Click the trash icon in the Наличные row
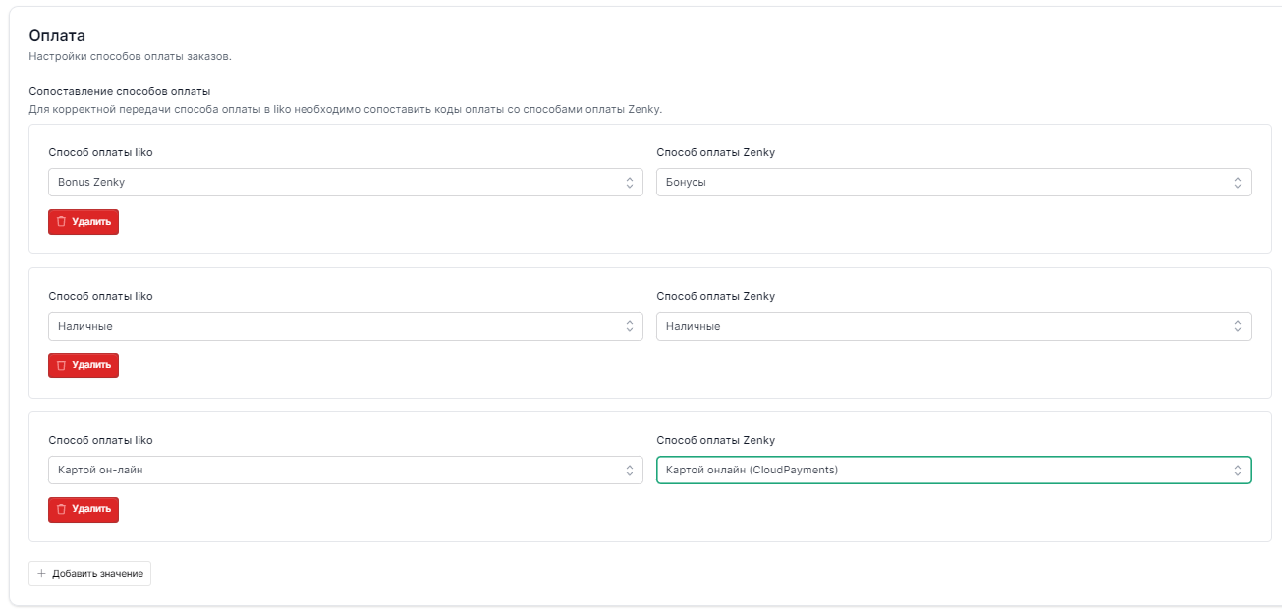The height and width of the screenshot is (611, 1282). 61,365
